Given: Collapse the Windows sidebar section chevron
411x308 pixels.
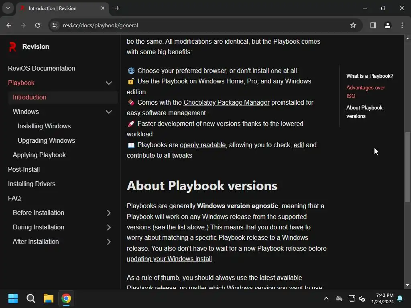Looking at the screenshot, I should point(109,112).
